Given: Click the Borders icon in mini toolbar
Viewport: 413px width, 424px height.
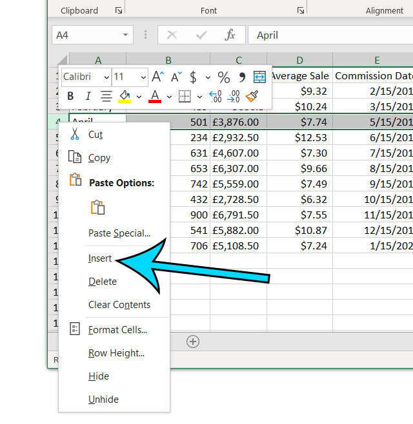Looking at the screenshot, I should pyautogui.click(x=185, y=96).
